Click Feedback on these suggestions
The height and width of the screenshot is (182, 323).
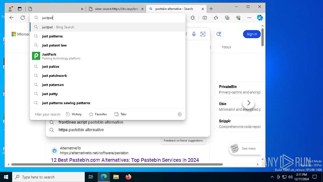pyautogui.click(x=183, y=141)
